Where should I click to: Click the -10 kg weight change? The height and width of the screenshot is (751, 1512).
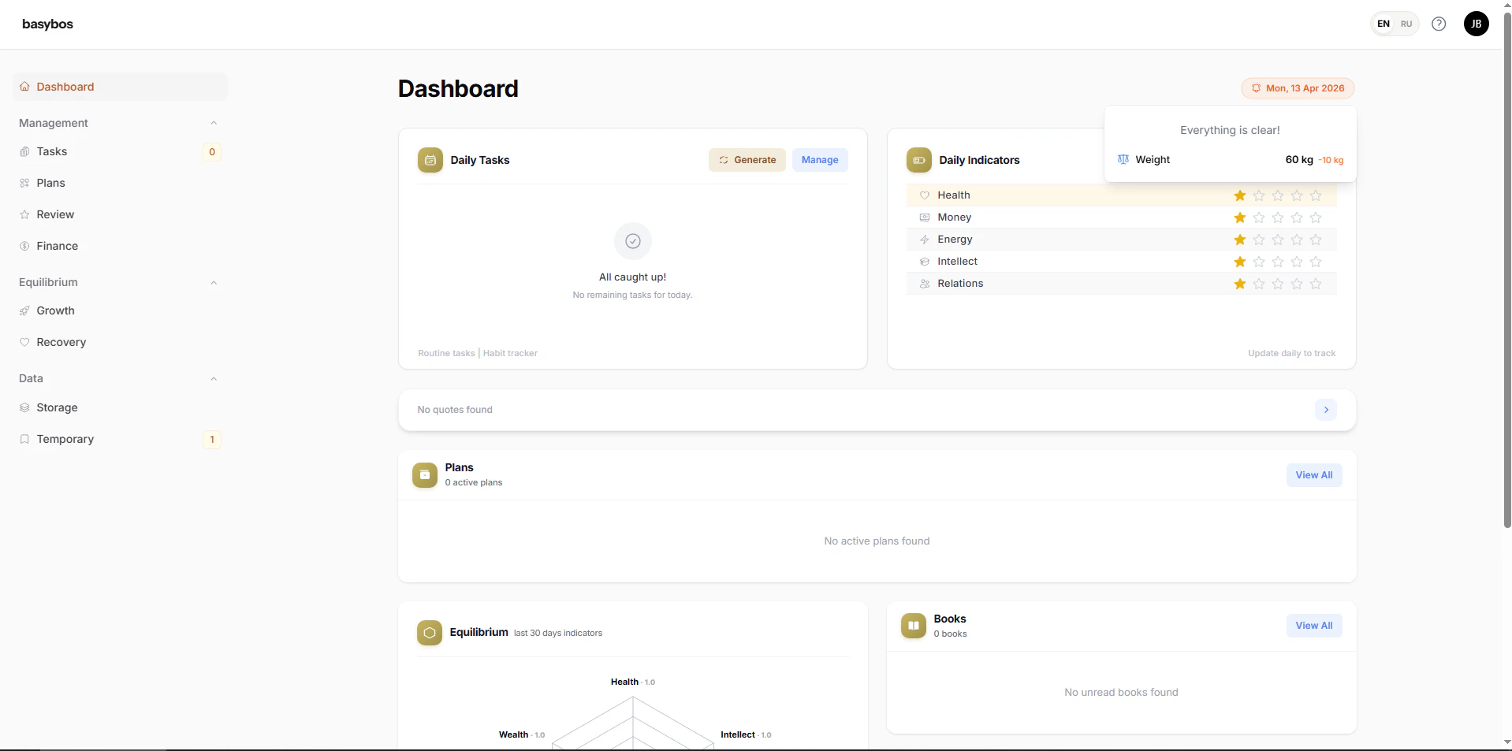coord(1331,160)
